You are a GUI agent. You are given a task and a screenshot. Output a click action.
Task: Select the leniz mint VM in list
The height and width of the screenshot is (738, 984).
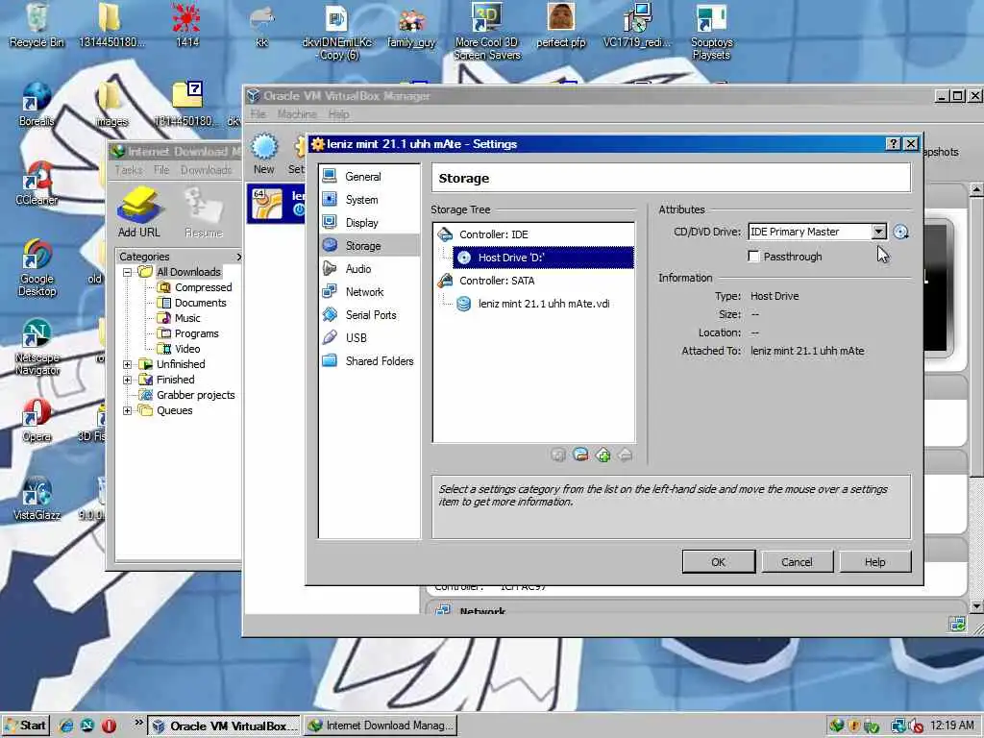tap(276, 204)
